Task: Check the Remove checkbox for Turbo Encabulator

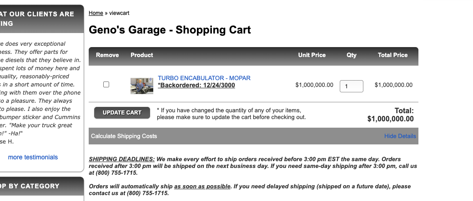Action: pos(106,85)
